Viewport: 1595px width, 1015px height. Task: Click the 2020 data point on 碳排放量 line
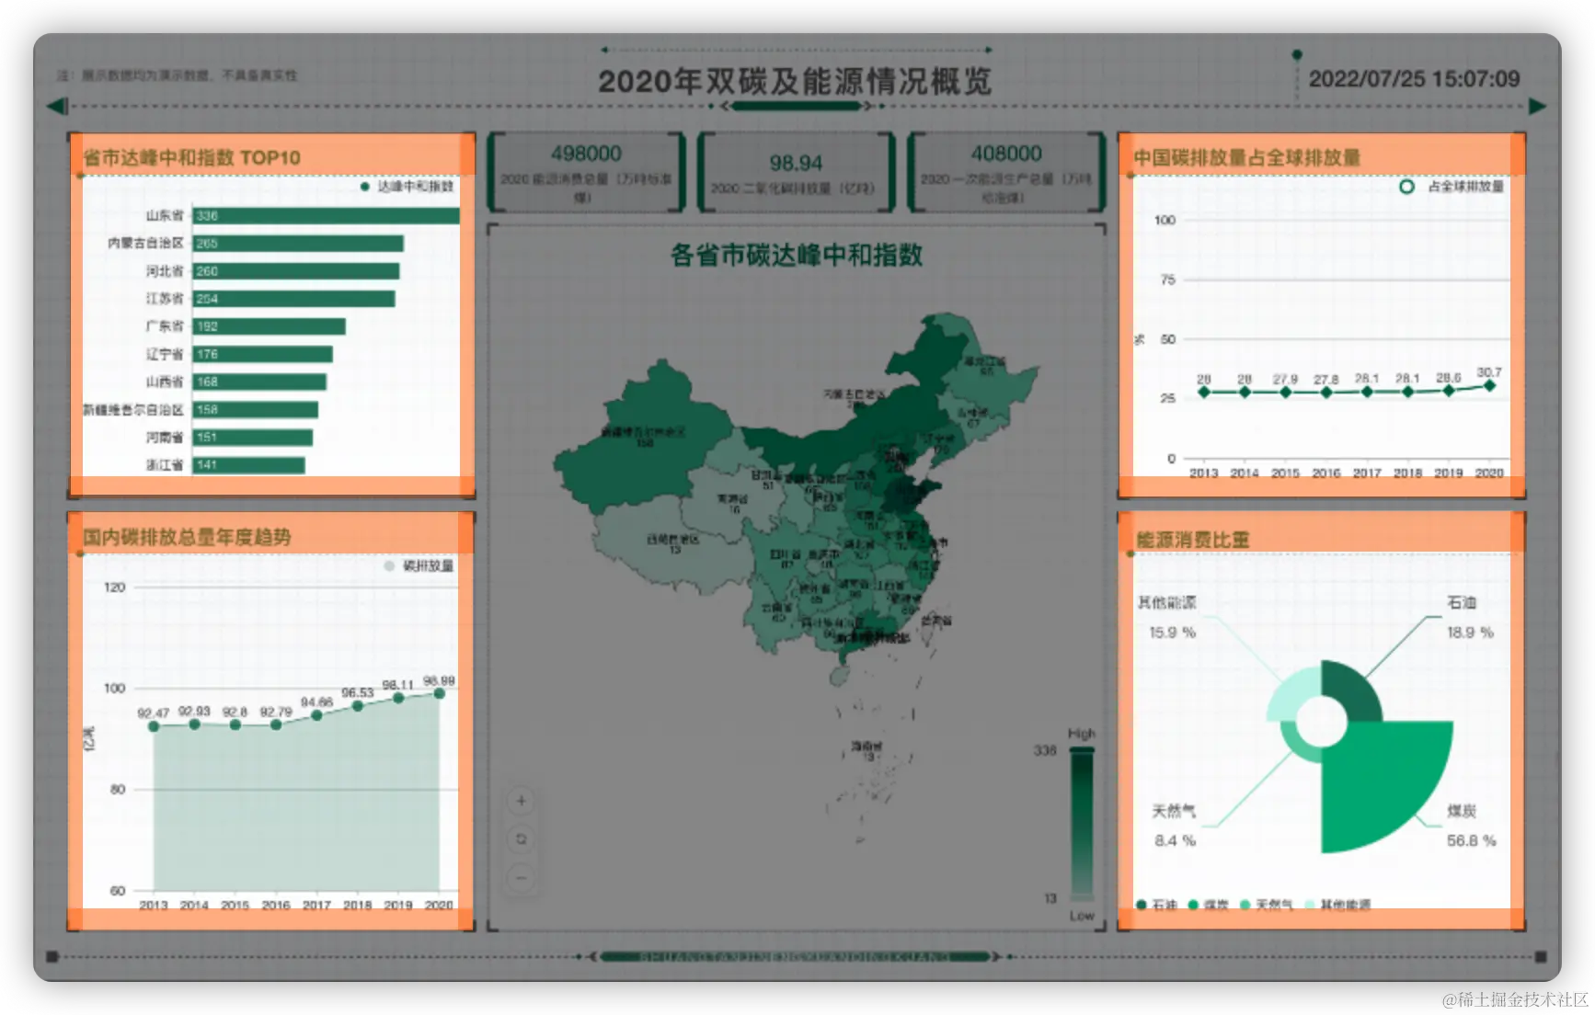pyautogui.click(x=440, y=691)
